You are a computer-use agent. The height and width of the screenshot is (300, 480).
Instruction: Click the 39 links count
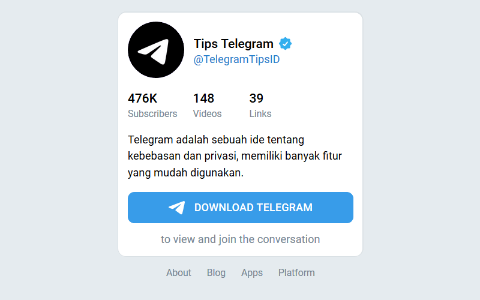(256, 98)
